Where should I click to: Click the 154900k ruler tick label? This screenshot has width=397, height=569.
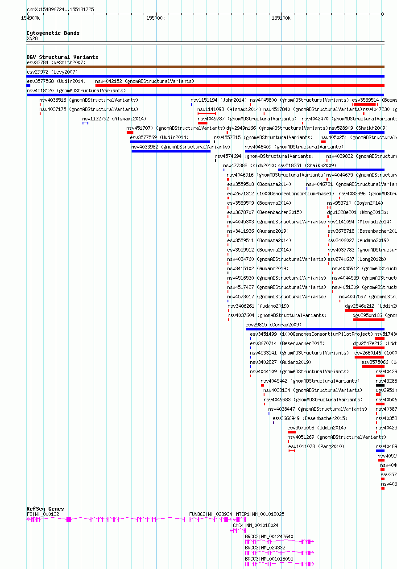point(30,18)
